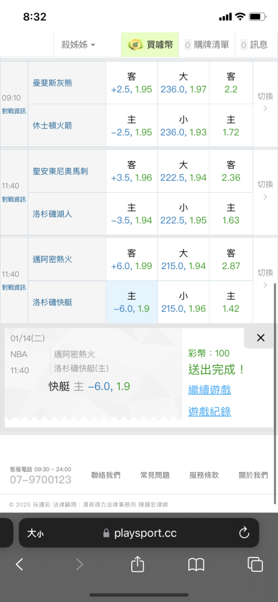Image resolution: width=278 pixels, height=602 pixels.
Task: Open team page 洛杉磯湖人
Action: pos(52,214)
